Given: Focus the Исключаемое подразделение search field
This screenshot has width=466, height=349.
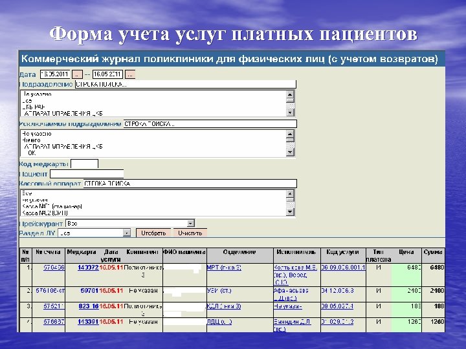Looking at the screenshot, I should (x=210, y=124).
